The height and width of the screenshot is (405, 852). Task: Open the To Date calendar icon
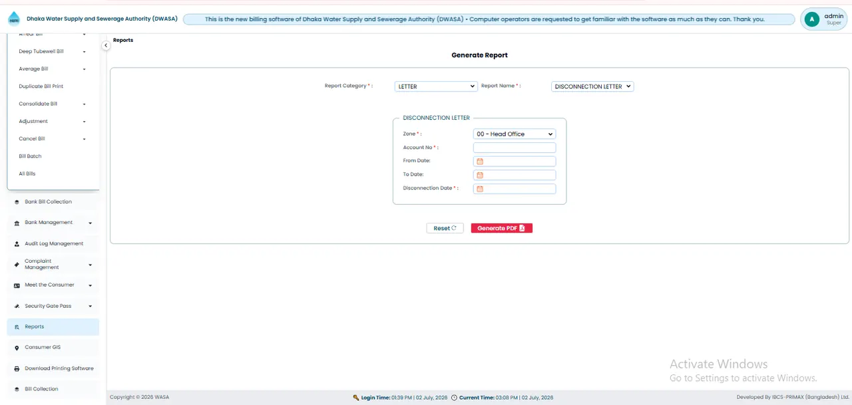[x=479, y=176]
